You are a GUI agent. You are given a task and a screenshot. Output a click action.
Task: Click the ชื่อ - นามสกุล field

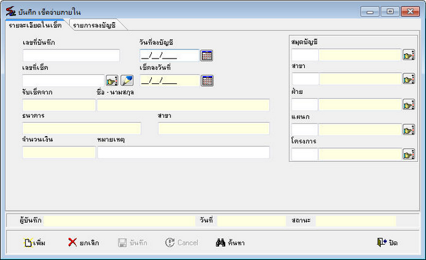click(x=184, y=105)
